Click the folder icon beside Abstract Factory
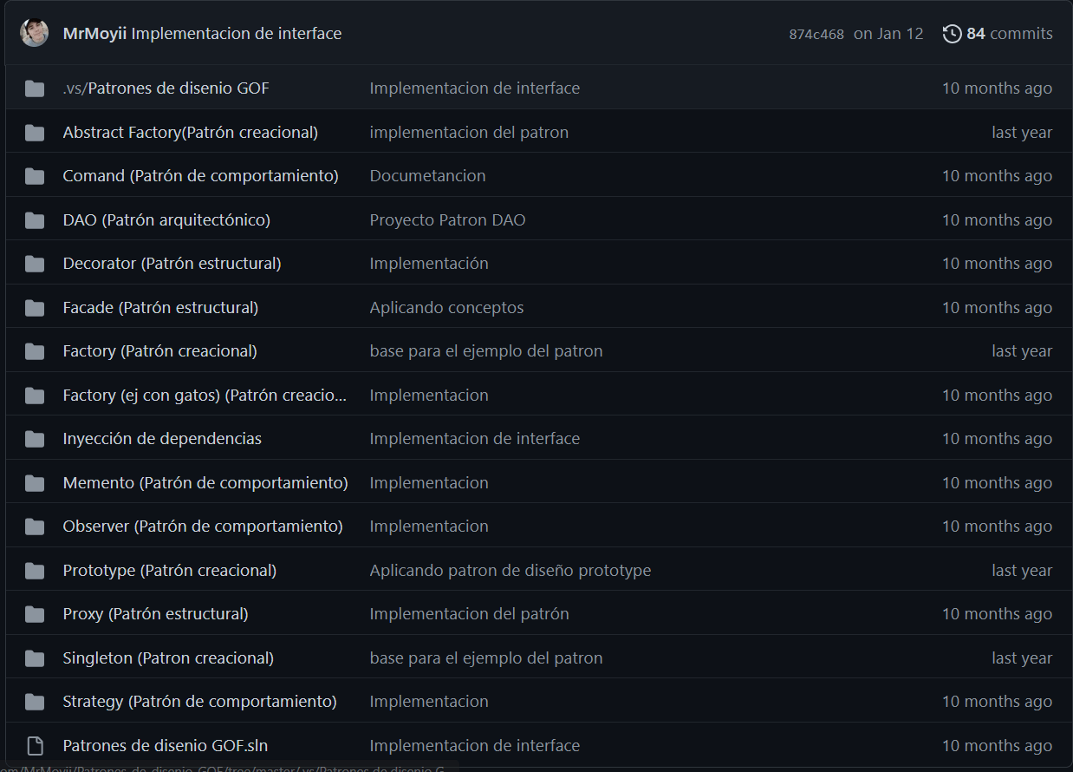 (x=35, y=133)
